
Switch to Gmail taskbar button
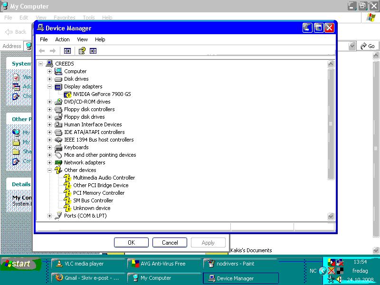[x=87, y=278]
